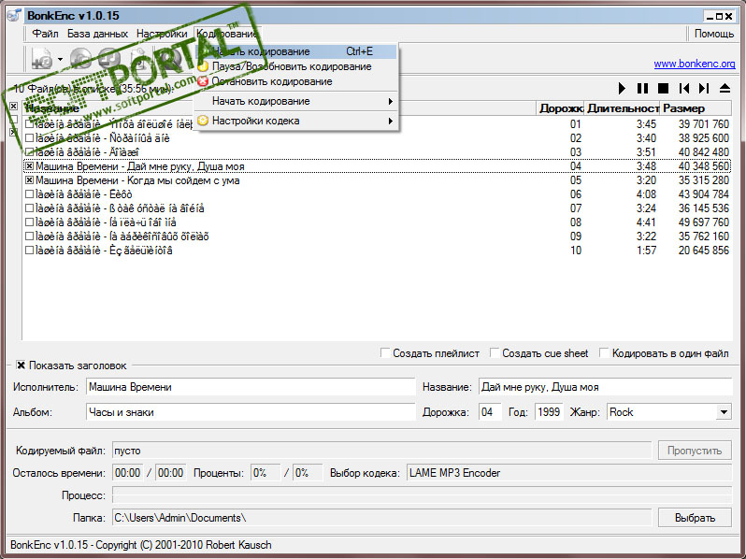Start playback with the play button
Screen dimensions: 746x559
click(622, 88)
